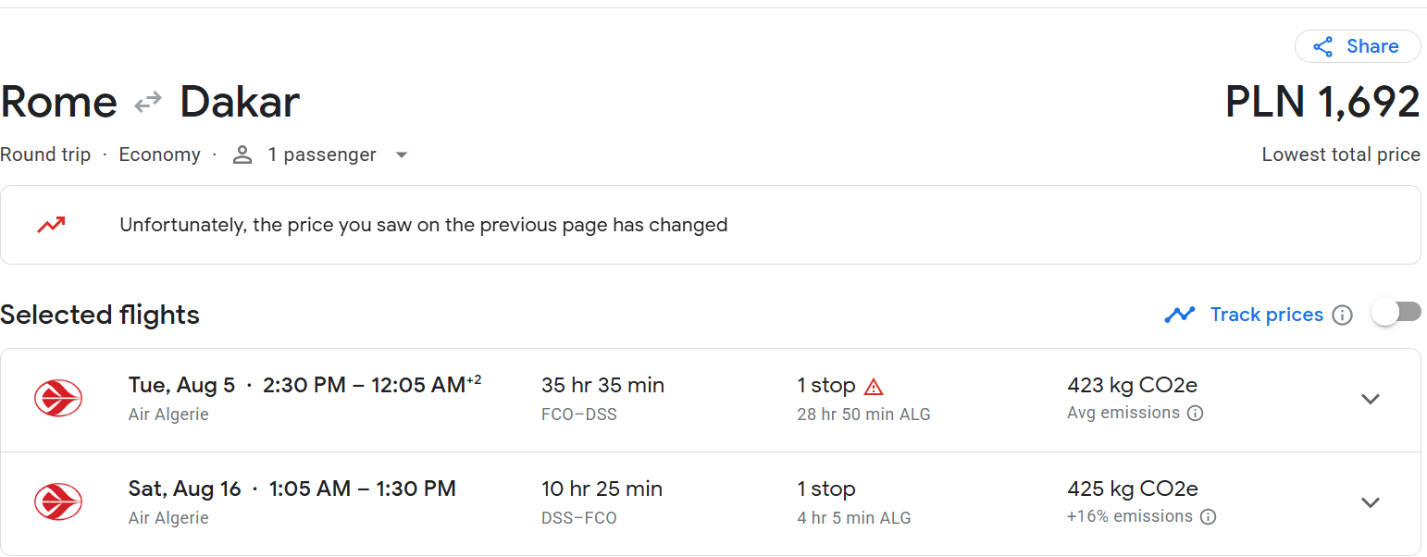
Task: Expand the Sat, Aug 16 flight details
Action: tap(1371, 502)
